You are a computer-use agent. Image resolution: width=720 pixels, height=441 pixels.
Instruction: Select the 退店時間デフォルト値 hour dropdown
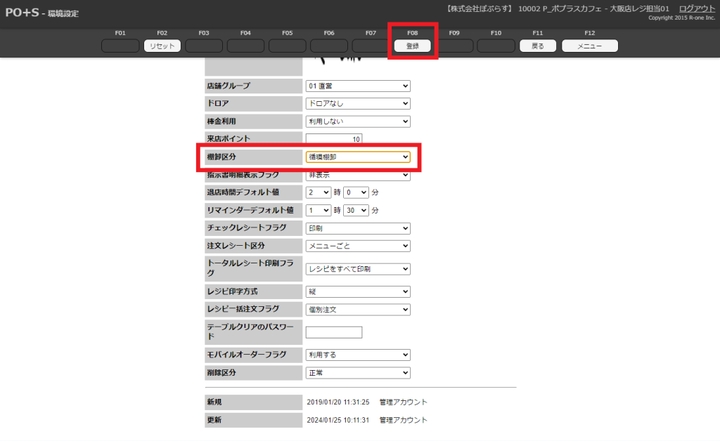[x=318, y=192]
